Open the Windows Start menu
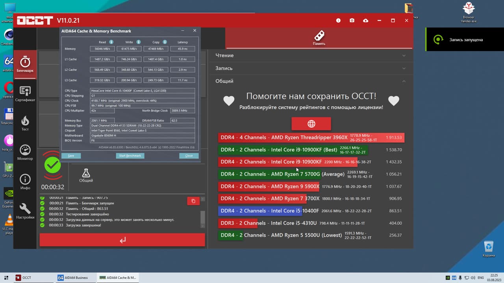The image size is (504, 283). coord(6,277)
